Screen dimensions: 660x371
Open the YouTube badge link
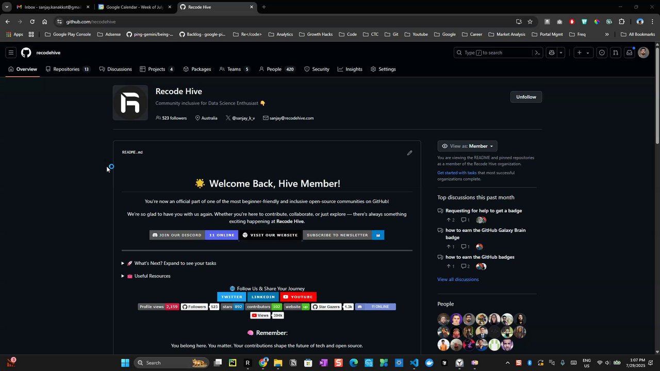(x=298, y=297)
